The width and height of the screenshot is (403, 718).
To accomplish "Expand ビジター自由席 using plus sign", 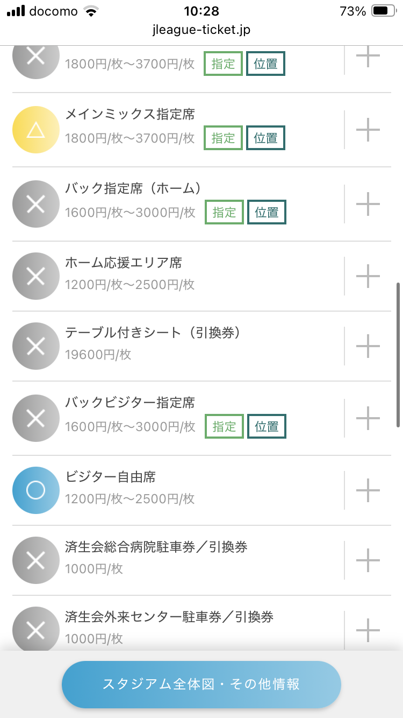I will [x=368, y=490].
